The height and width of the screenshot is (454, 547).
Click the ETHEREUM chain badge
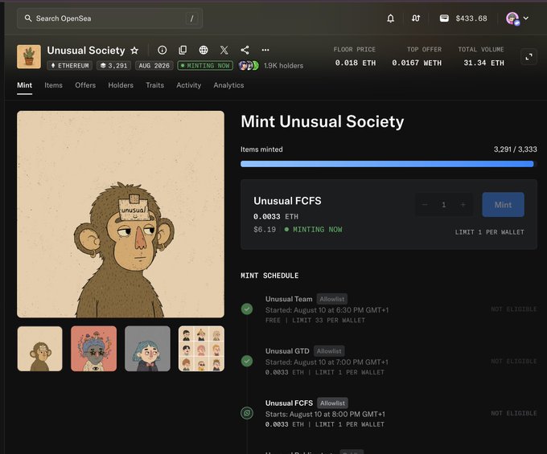pyautogui.click(x=70, y=66)
